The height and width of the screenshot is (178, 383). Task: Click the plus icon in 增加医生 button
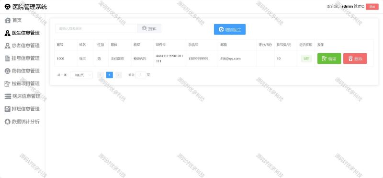coord(221,29)
